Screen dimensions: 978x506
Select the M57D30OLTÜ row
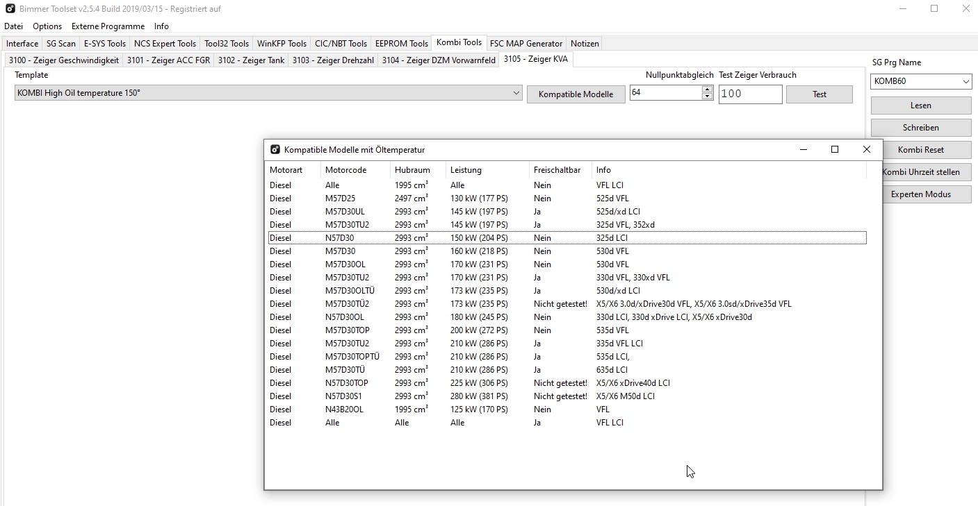[567, 291]
